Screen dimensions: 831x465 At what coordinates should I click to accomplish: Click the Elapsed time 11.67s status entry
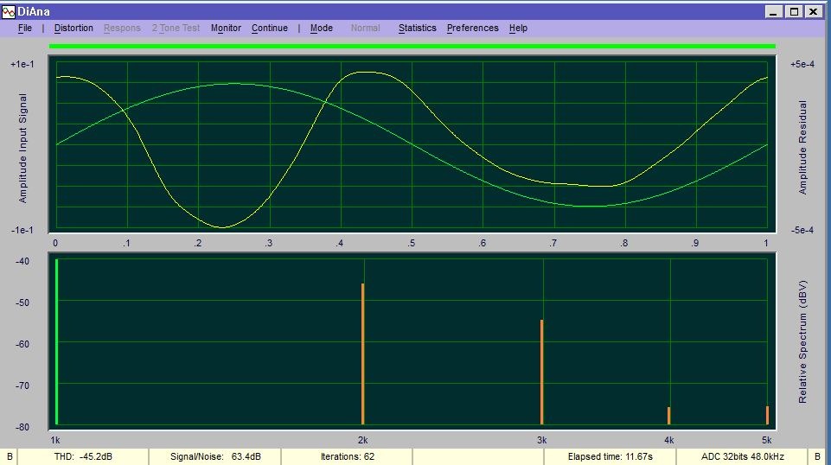click(x=610, y=456)
